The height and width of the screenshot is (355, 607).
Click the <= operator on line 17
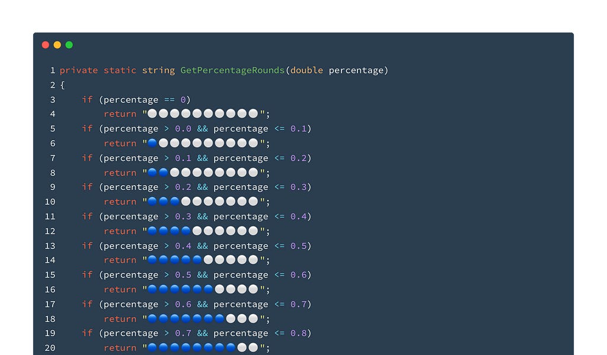280,304
